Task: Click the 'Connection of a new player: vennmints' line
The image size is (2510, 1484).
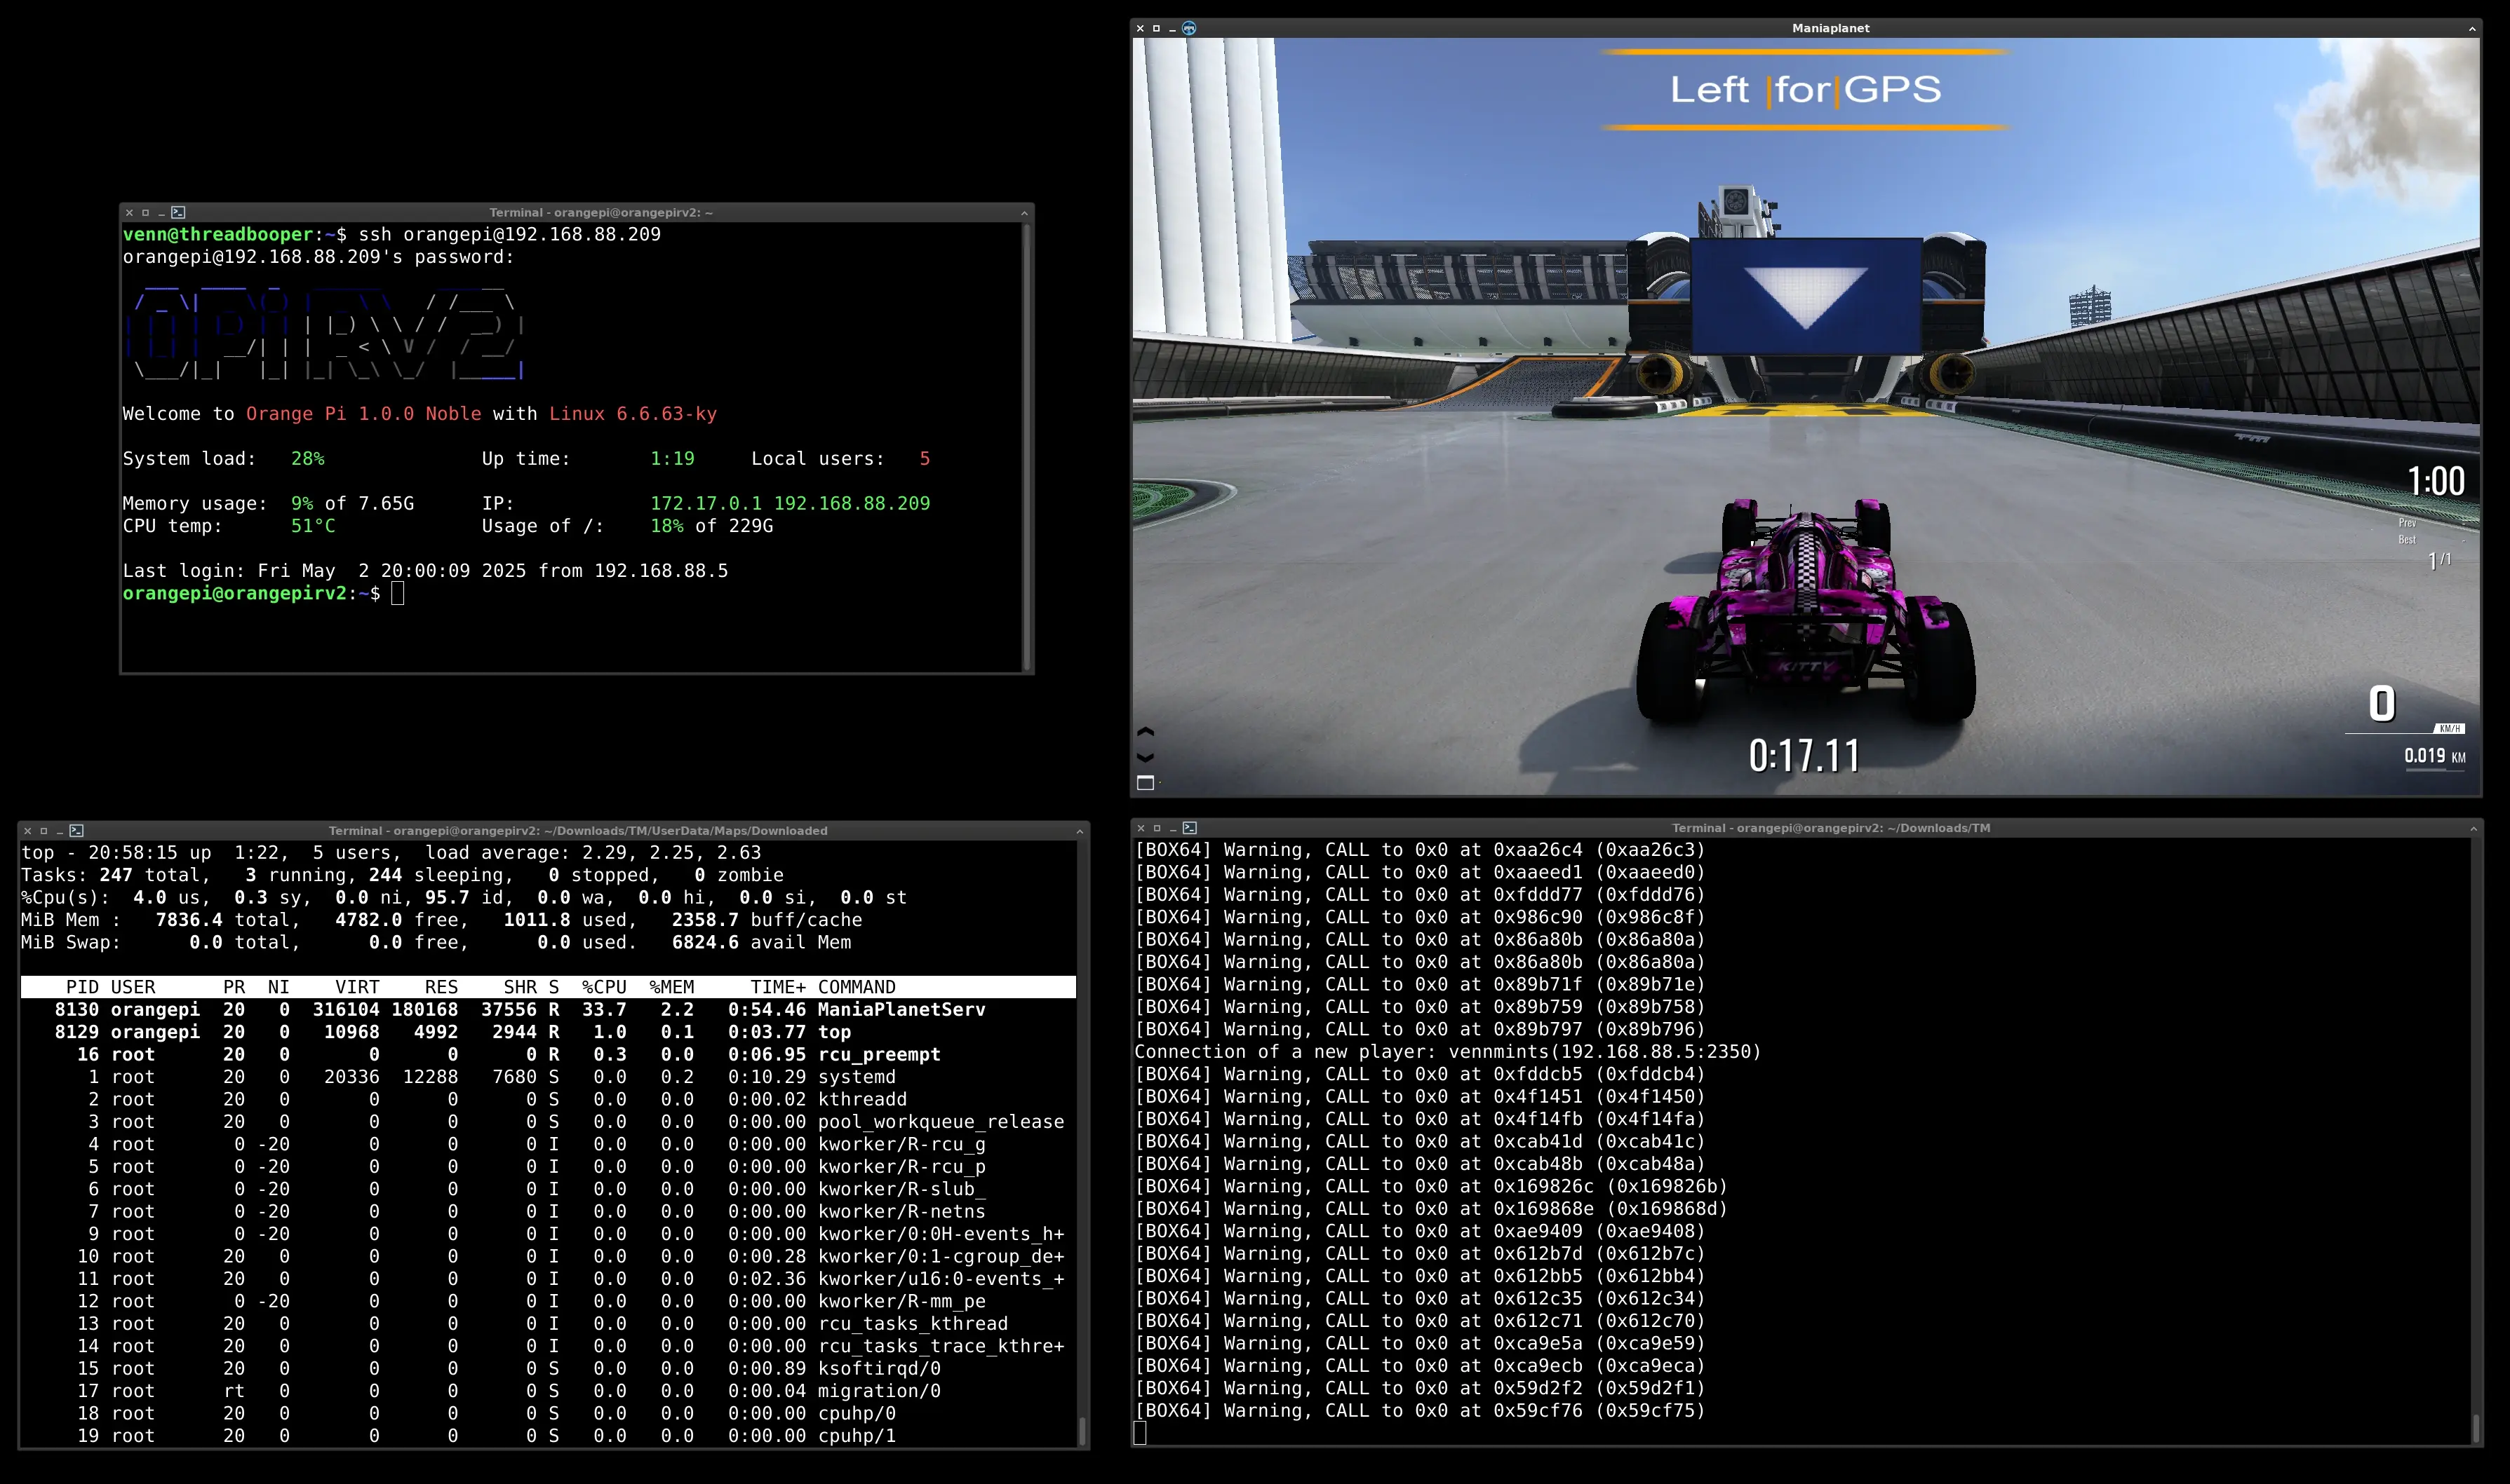Action: tap(1447, 1052)
